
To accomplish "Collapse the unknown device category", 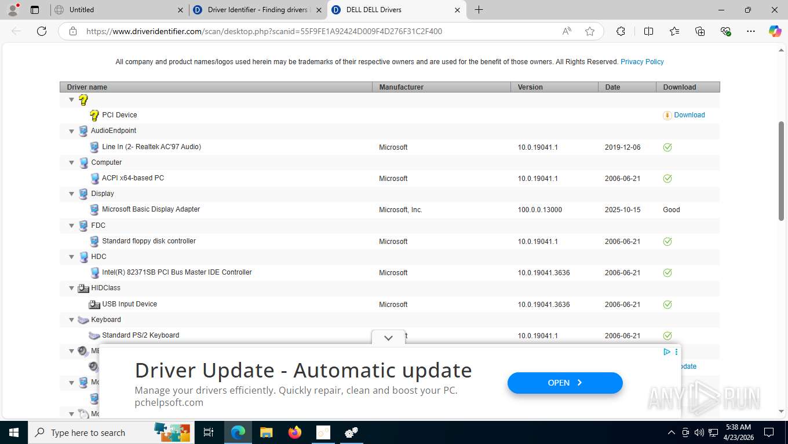I will click(72, 99).
